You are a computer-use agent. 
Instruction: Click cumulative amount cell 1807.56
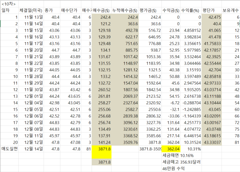pos(125,90)
